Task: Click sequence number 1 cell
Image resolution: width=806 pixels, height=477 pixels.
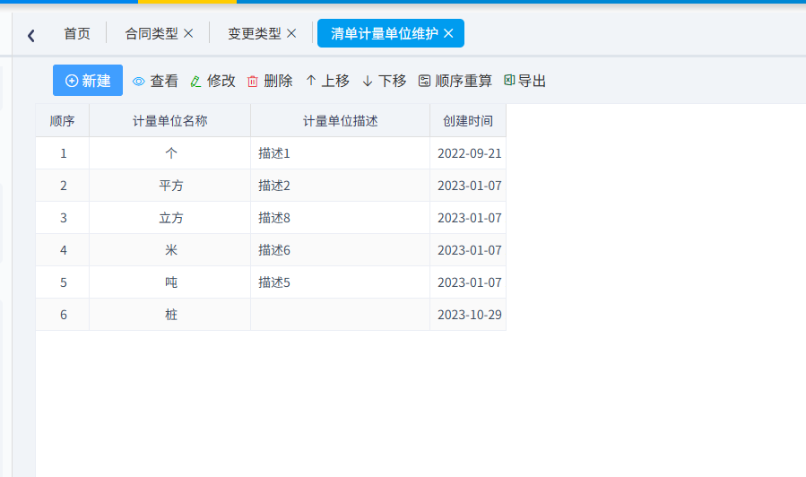Action: pos(64,153)
